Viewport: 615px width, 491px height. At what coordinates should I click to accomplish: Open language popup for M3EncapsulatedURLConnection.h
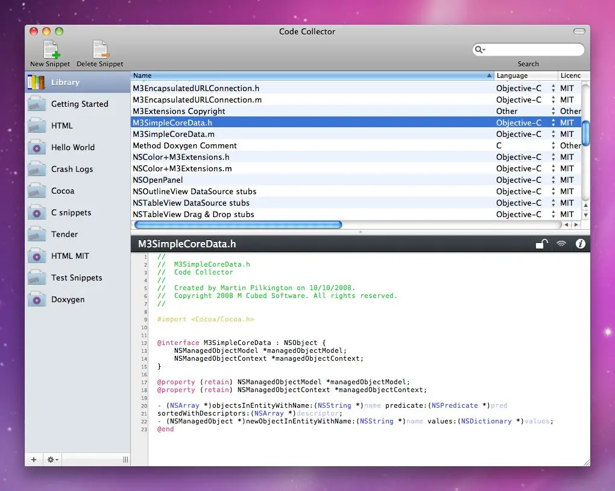553,88
